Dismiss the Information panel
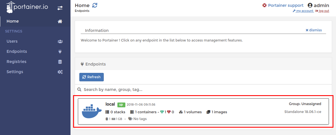The height and width of the screenshot is (135, 336). pos(314,30)
